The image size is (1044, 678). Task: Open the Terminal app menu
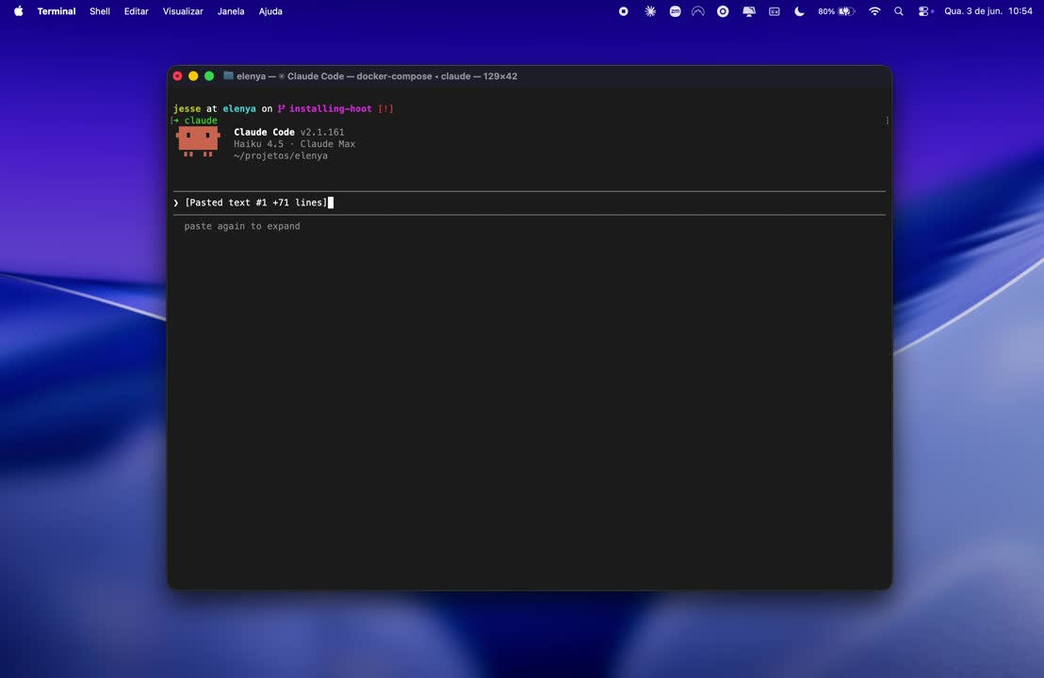pyautogui.click(x=56, y=11)
